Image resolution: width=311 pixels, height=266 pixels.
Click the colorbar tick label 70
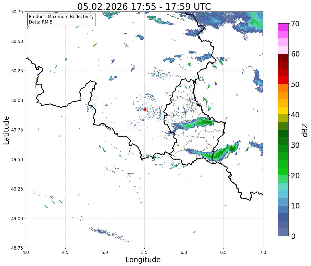tap(295, 24)
